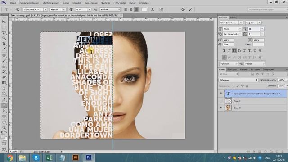Image resolution: width=288 pixels, height=162 pixels.
Task: Toggle Strikethrough in Character panel
Action: [260, 51]
